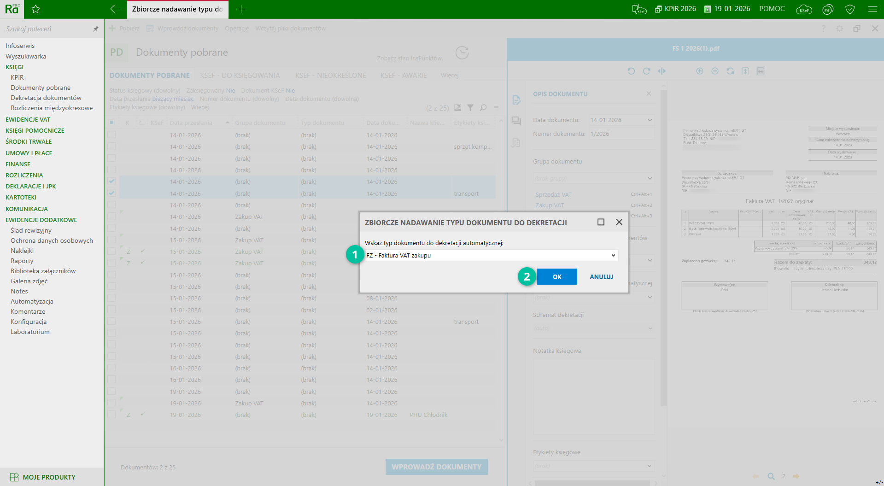This screenshot has width=884, height=486.
Task: Pin the command search panel
Action: tap(96, 29)
